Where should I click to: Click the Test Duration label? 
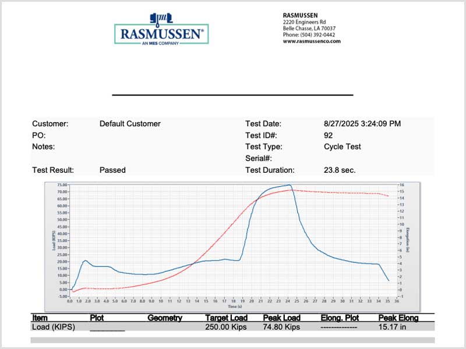[x=270, y=170]
